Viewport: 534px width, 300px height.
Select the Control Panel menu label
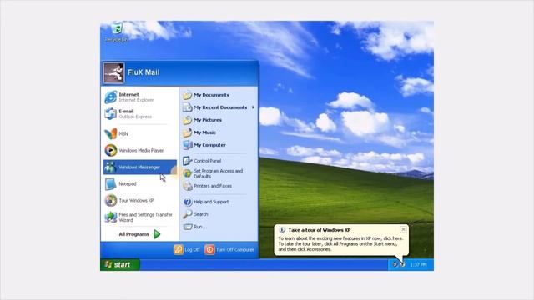click(208, 161)
